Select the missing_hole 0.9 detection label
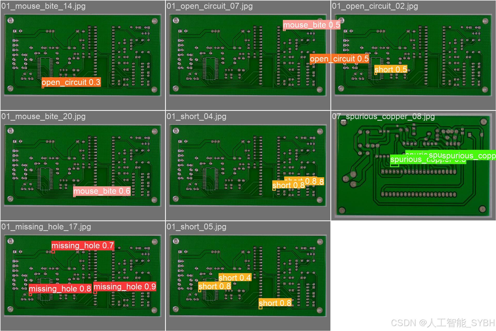496x331 pixels. coord(125,286)
